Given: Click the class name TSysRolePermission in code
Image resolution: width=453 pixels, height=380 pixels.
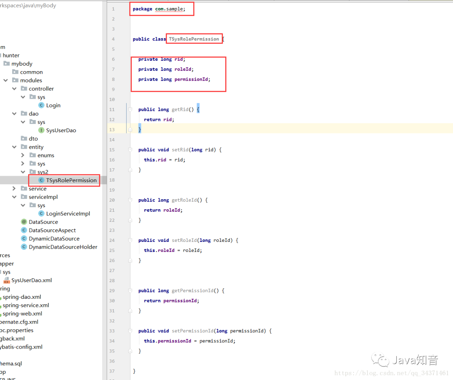Looking at the screenshot, I should click(x=194, y=39).
